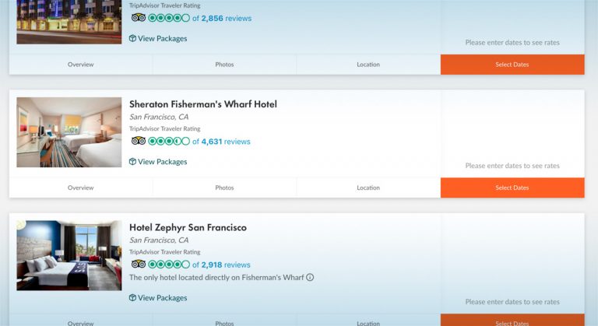Open the Photos tab for Sheraton Fisherman's Wharf
The image size is (598, 326).
coord(224,188)
